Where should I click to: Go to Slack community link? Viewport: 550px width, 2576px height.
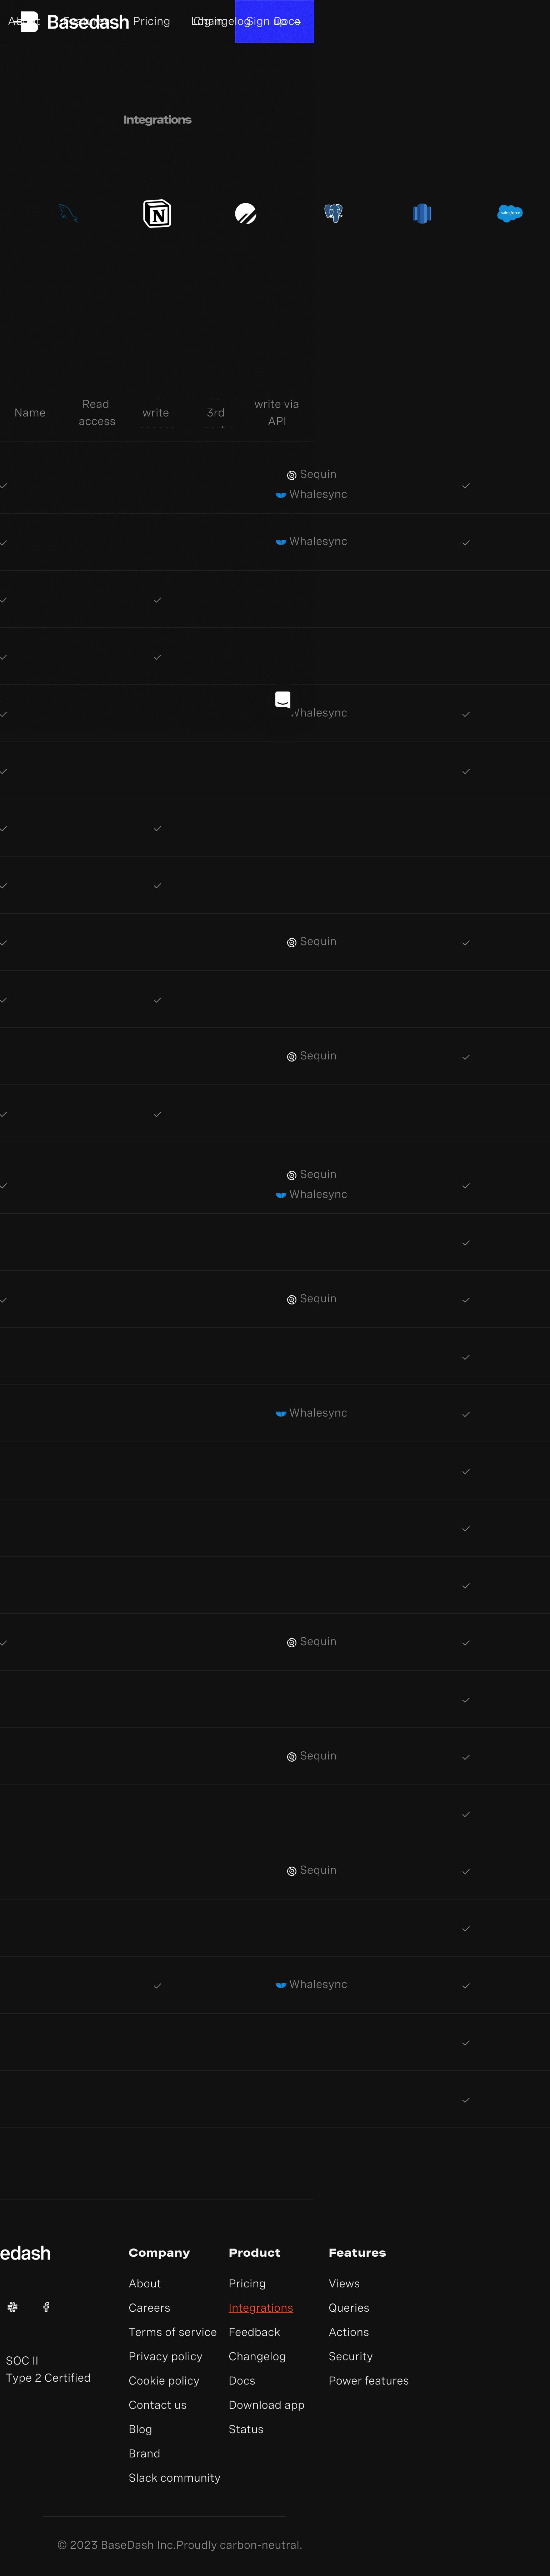click(x=174, y=2478)
